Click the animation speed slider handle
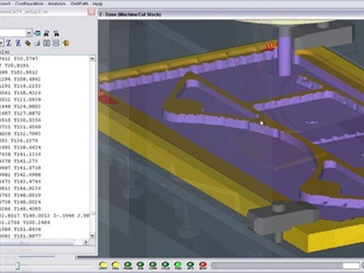 [x=18, y=265]
